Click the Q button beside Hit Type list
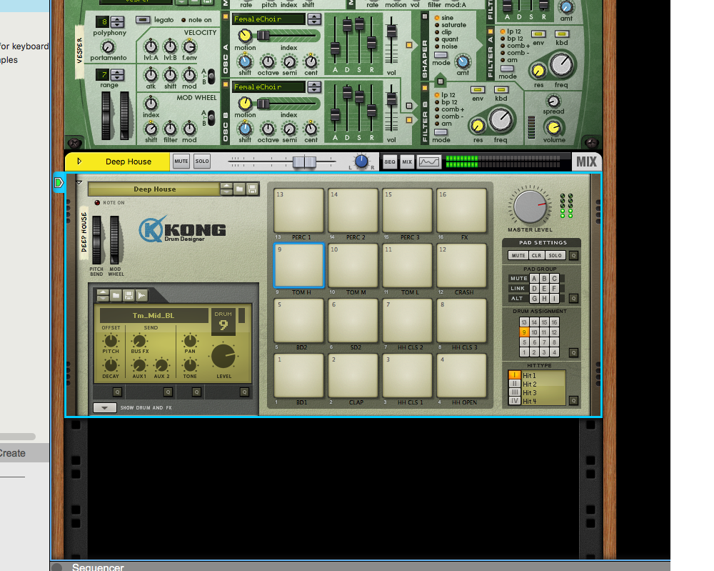 [573, 400]
